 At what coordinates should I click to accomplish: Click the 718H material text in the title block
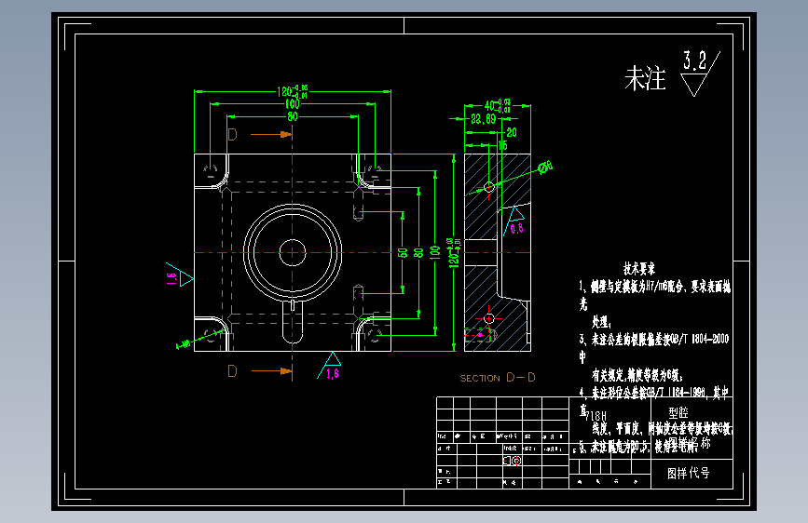(596, 416)
